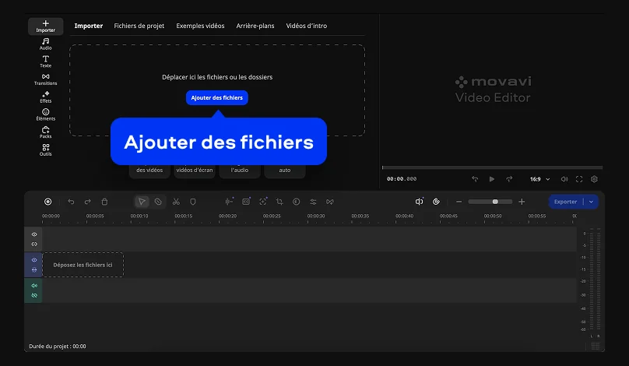Click the crop tool in timeline toolbar
Viewport: 629px width, 366px height.
[x=279, y=202]
